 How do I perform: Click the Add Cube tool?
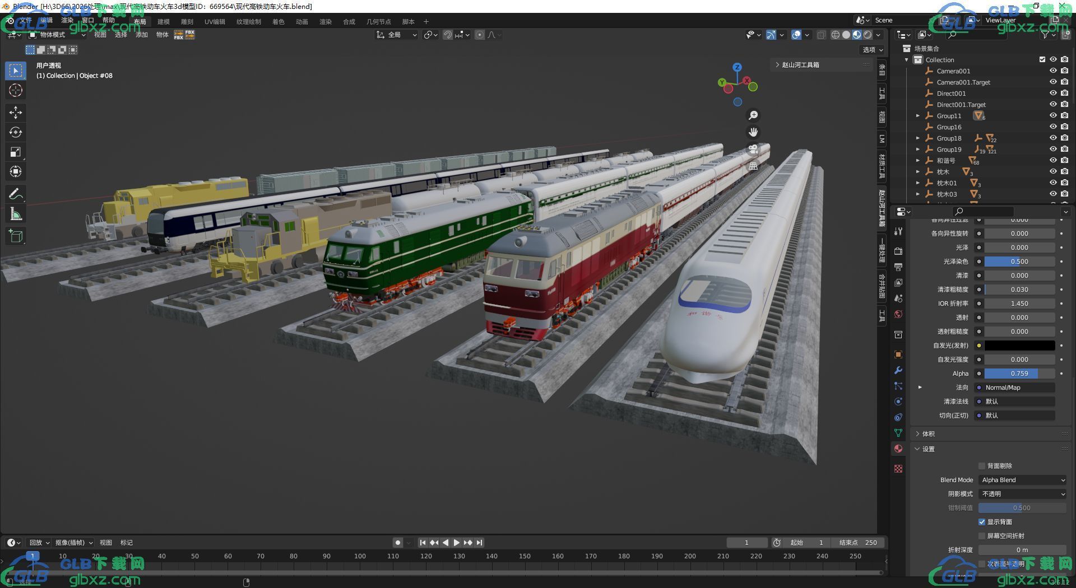pos(16,236)
